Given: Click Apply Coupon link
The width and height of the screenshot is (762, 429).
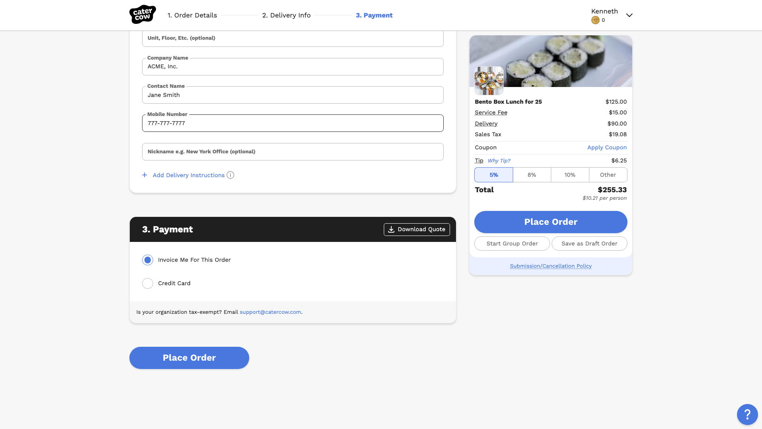Looking at the screenshot, I should [607, 147].
